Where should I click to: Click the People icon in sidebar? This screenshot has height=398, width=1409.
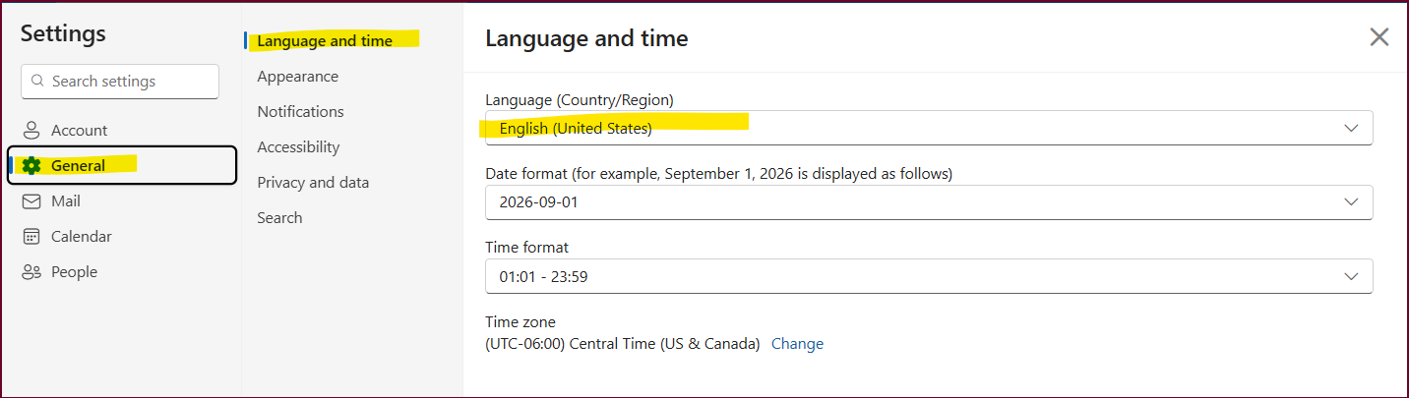[31, 271]
